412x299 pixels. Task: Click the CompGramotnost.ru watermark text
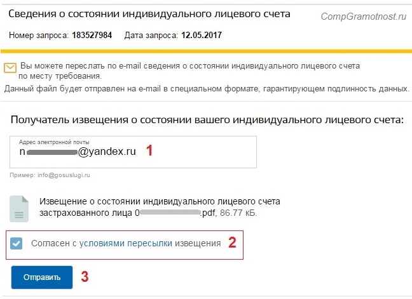364,17
